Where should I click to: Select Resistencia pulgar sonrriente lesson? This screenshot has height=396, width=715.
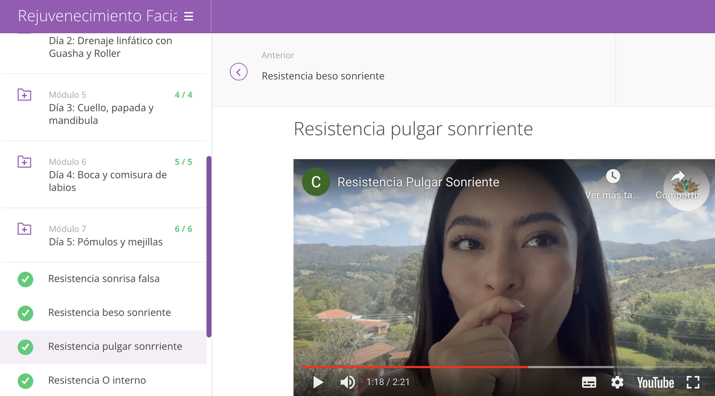point(115,346)
